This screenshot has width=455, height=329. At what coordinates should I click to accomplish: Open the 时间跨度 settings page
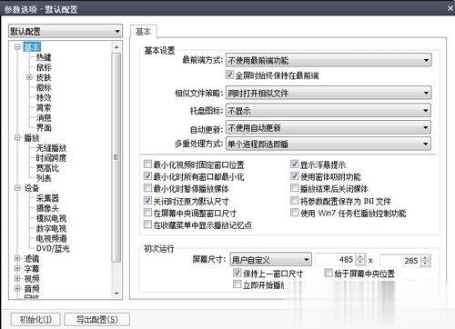[x=51, y=158]
